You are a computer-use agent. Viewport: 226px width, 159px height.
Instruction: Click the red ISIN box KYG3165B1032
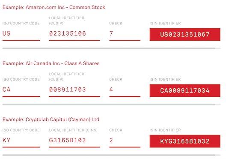click(185, 141)
